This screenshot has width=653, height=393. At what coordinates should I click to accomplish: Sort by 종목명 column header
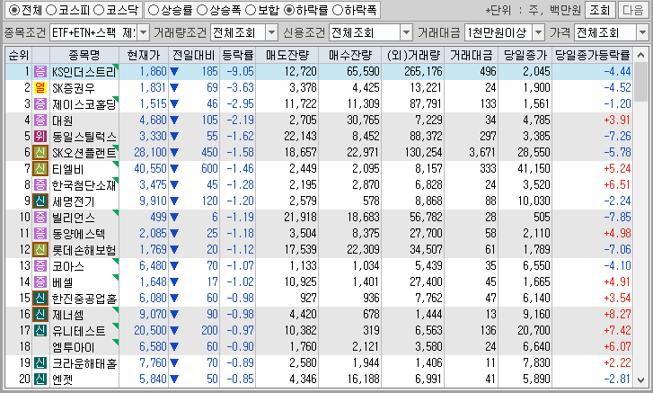84,55
